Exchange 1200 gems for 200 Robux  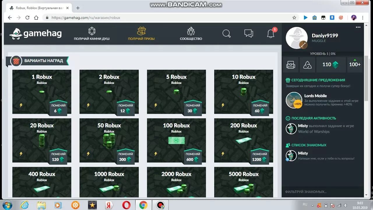[260, 156]
